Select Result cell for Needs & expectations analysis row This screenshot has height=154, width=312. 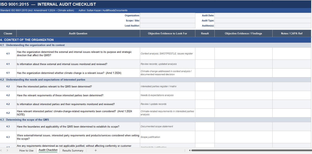(205, 95)
